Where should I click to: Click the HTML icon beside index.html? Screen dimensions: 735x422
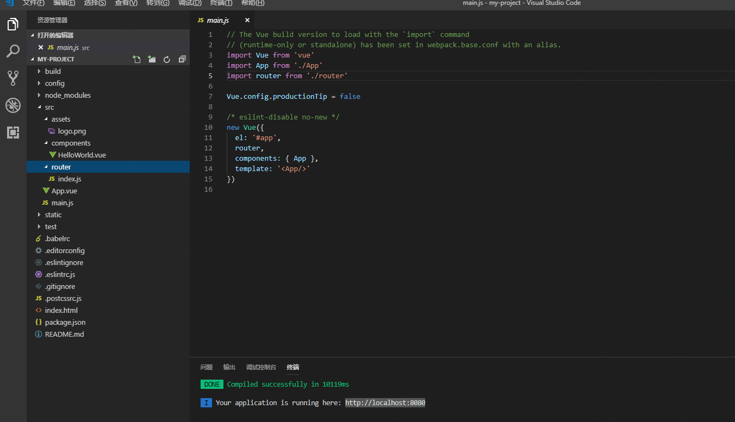click(38, 310)
